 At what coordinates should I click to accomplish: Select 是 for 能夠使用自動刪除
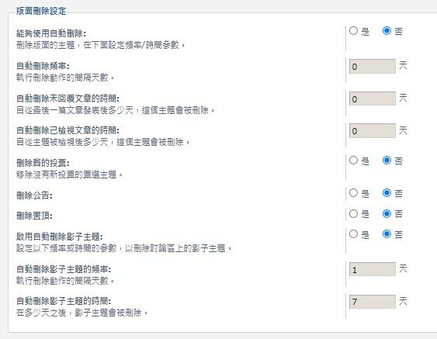point(353,30)
